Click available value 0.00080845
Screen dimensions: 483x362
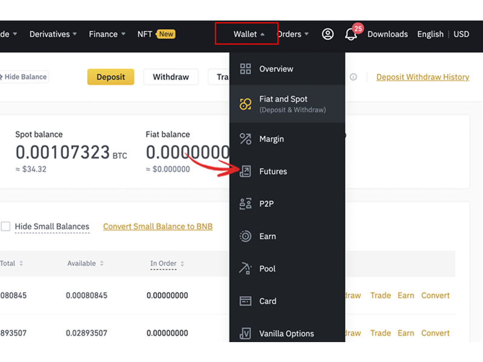pyautogui.click(x=86, y=296)
